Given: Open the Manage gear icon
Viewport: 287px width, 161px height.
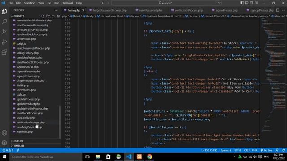Looking at the screenshot, I should coord(4,143).
